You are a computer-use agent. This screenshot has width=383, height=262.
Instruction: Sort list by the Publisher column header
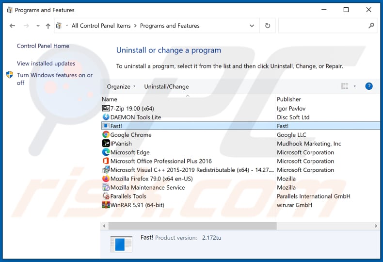coord(289,99)
